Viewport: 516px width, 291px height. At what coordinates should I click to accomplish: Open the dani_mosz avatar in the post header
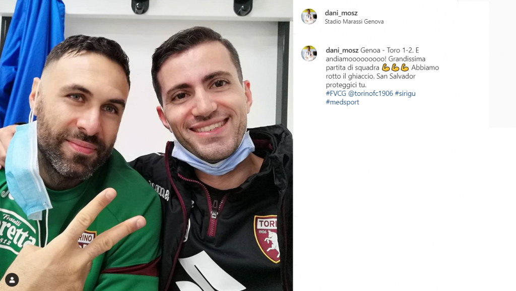click(x=309, y=17)
